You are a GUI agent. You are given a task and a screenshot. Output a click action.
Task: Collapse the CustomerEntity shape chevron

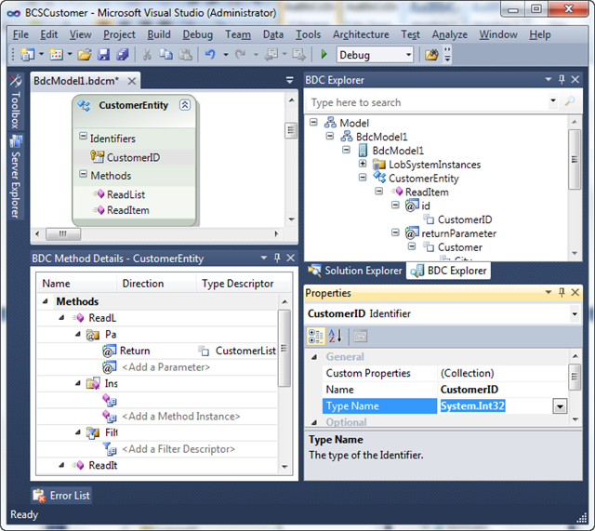pyautogui.click(x=185, y=105)
